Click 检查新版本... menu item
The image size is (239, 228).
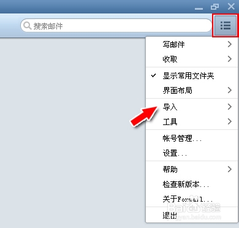point(192,184)
